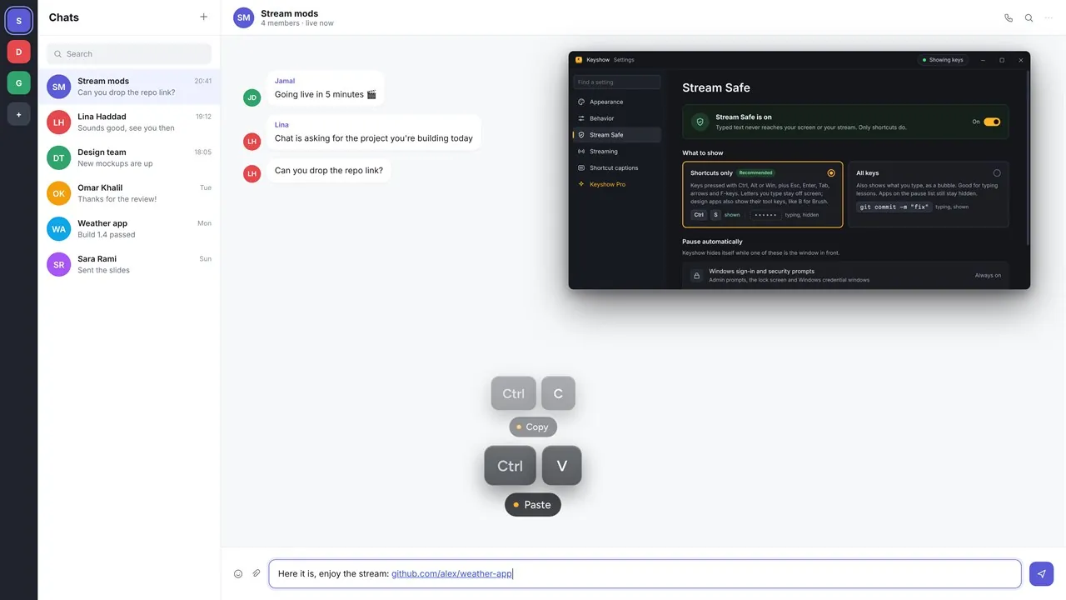Open the github.com/alex/weather-app link in the composer

coord(452,573)
